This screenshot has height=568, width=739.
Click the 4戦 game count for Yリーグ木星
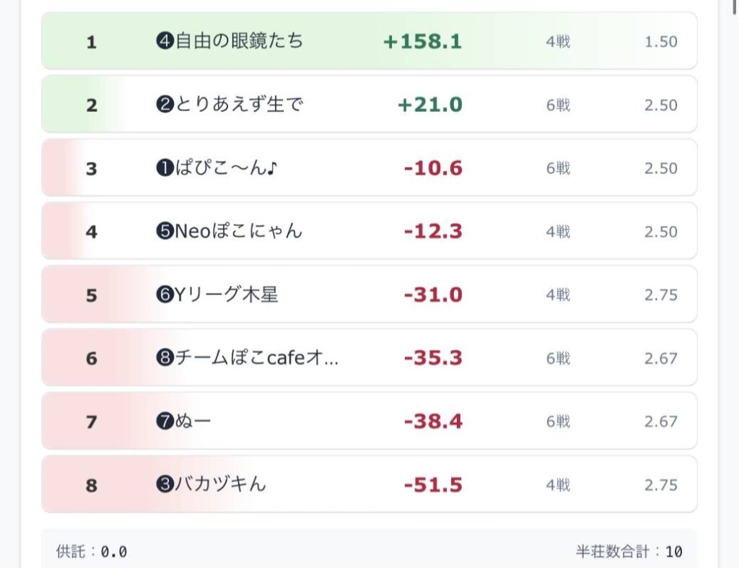[558, 295]
